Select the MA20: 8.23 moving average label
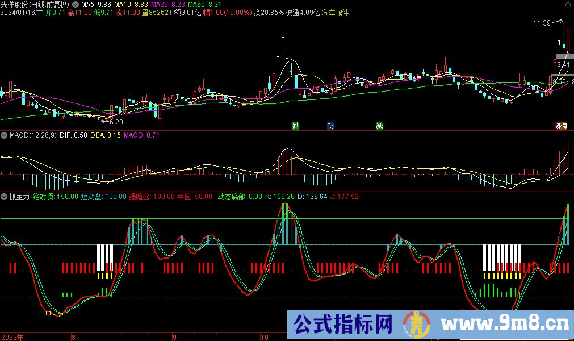This screenshot has height=341, width=574. tap(168, 5)
